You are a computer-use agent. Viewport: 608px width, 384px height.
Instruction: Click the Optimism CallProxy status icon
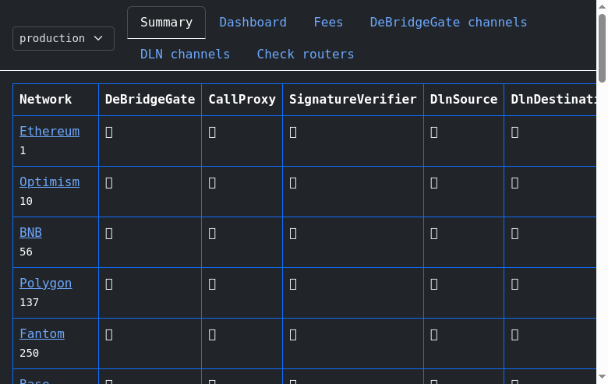click(212, 183)
